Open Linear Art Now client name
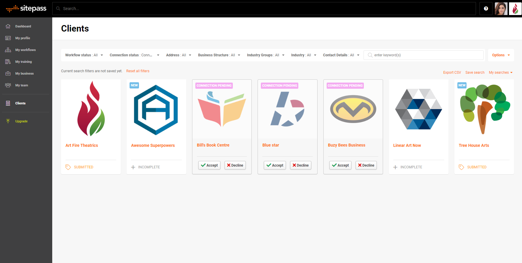Screen dimensions: 522x263 click(407, 145)
